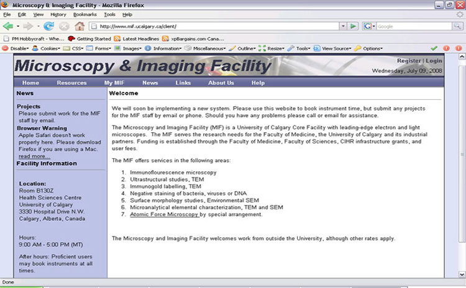Open Latest Headlines feed bookmark

137,38
